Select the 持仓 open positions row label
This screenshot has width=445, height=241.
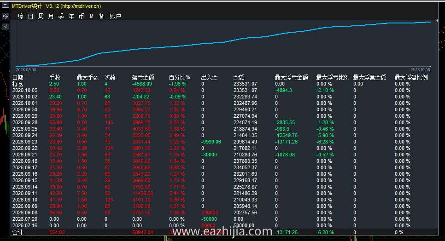click(18, 84)
